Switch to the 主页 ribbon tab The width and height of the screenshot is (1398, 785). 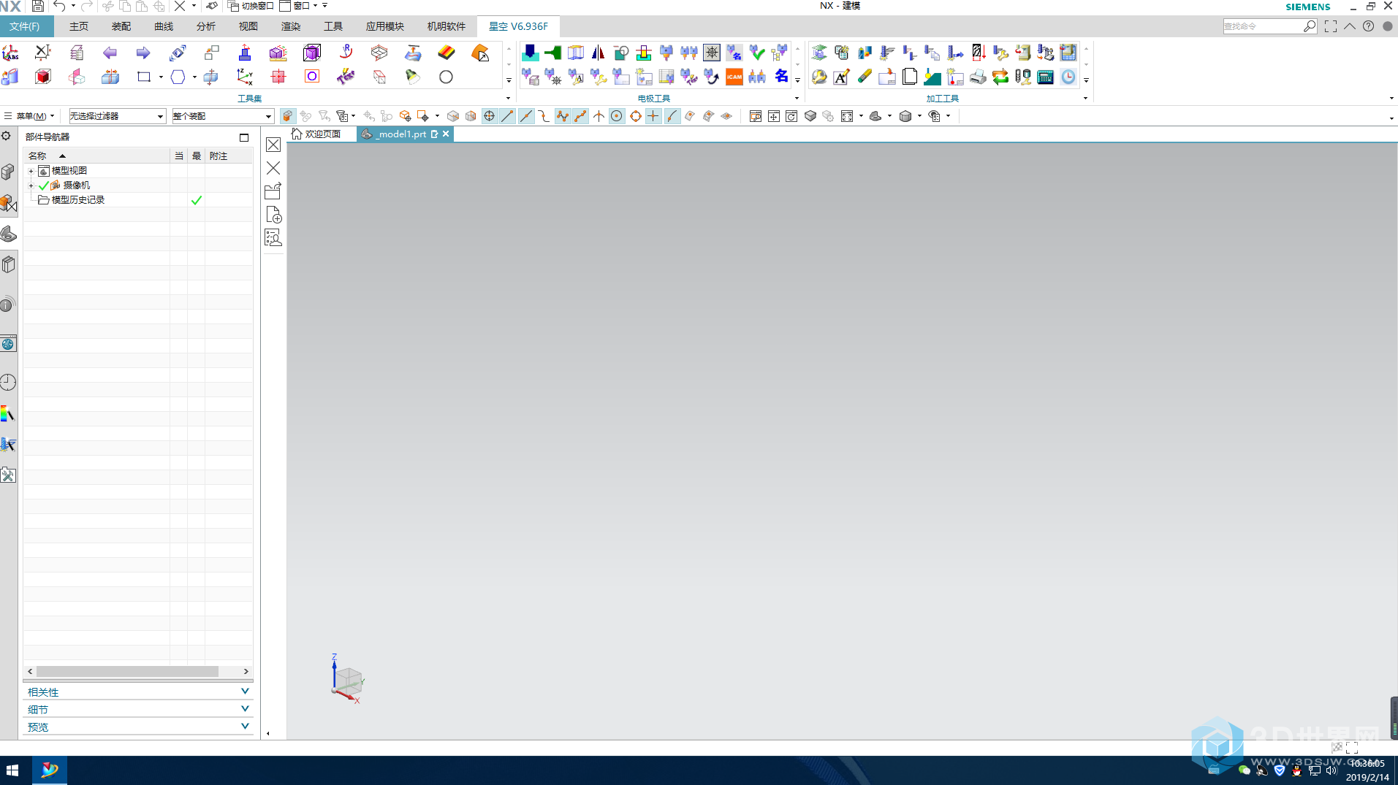(x=79, y=26)
